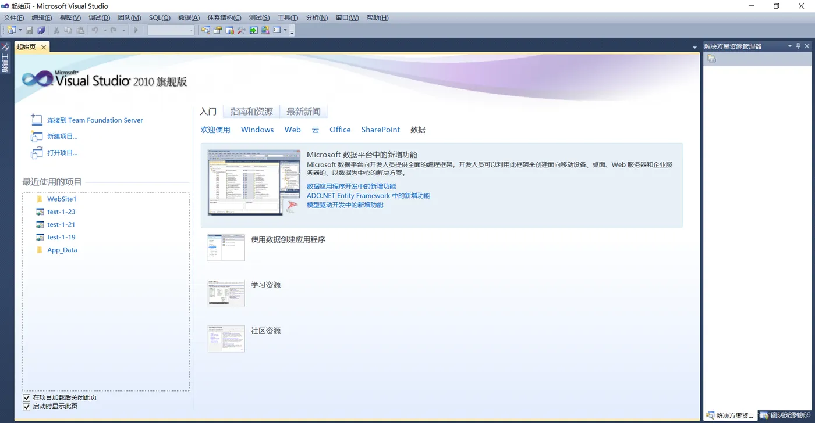Open recent project WebSite1
Viewport: 815px width, 423px height.
pos(62,199)
